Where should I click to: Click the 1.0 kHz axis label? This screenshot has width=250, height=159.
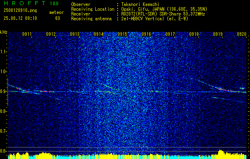(x=3, y=72)
